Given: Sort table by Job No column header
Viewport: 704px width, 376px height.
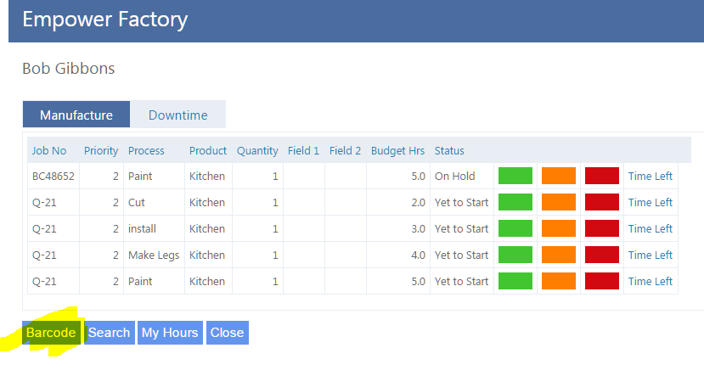Looking at the screenshot, I should 49,150.
